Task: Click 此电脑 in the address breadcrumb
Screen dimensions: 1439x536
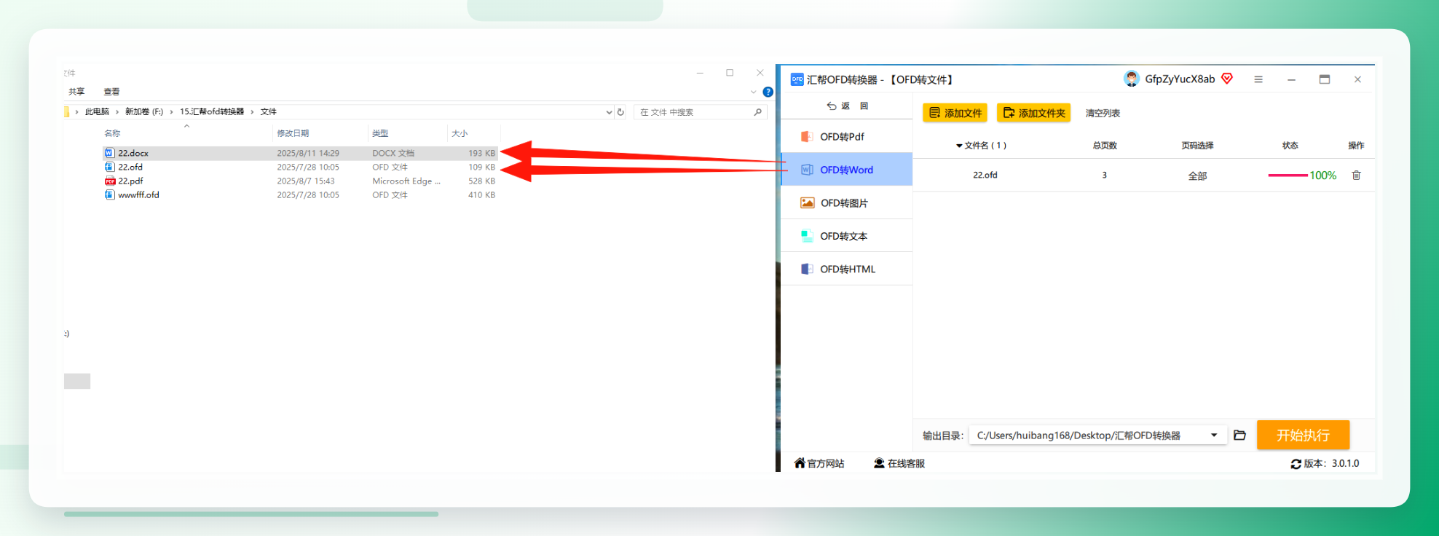Action: pos(97,111)
